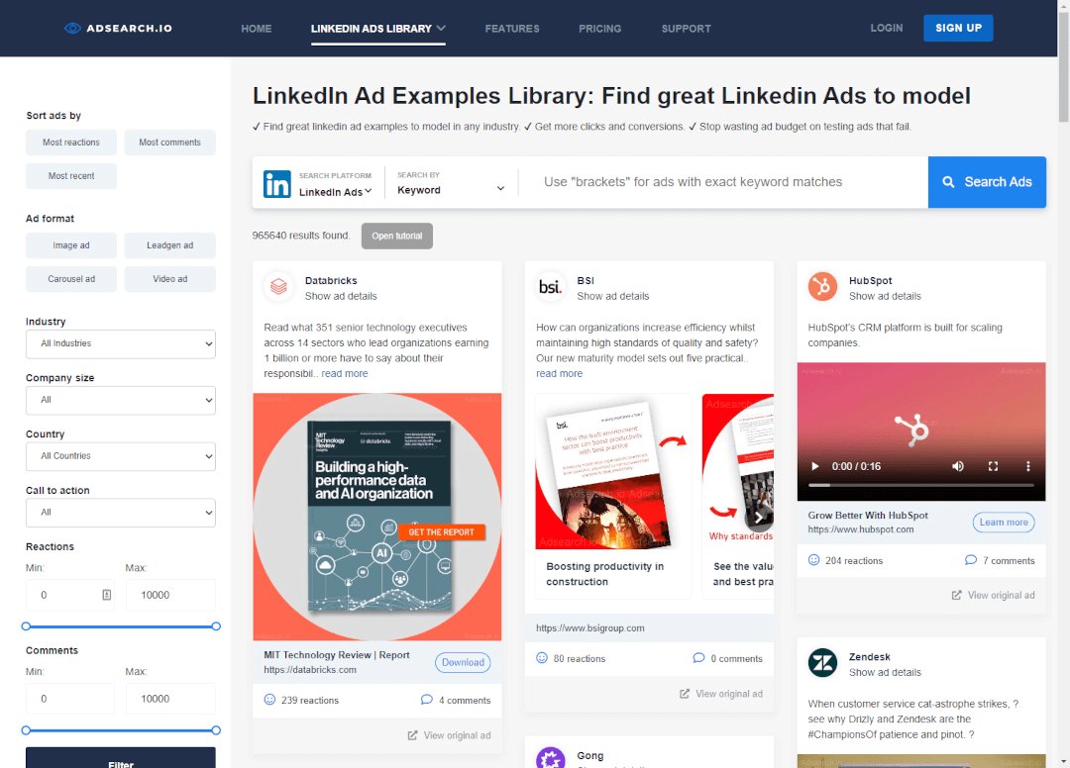Screen dimensions: 1070x768
Task: Click the Zendesk company logo
Action: coord(822,663)
